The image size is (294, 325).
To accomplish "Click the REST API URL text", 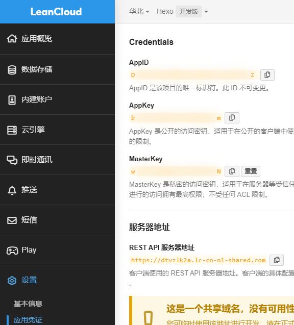I will [198, 260].
